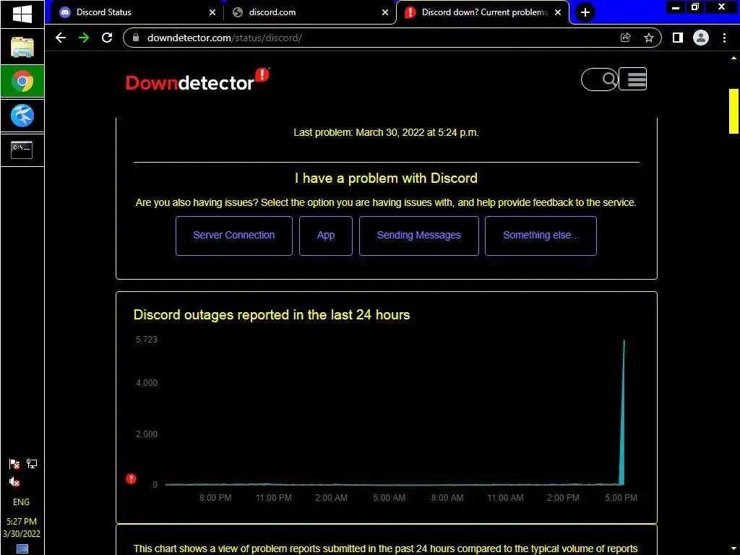Open a new browser tab

585,12
